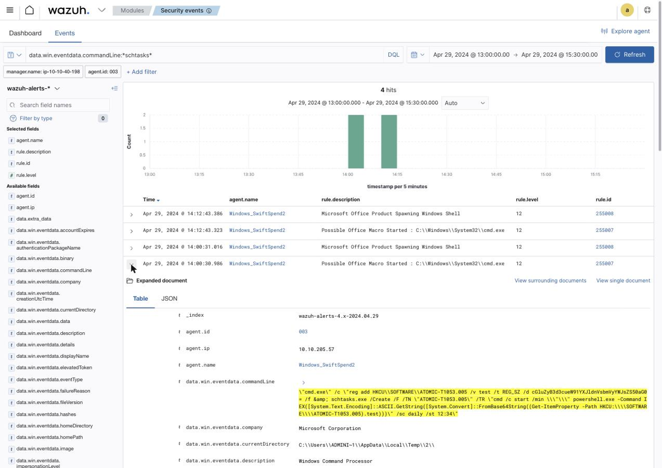Image resolution: width=662 pixels, height=468 pixels.
Task: Refresh the search results
Action: [x=629, y=55]
